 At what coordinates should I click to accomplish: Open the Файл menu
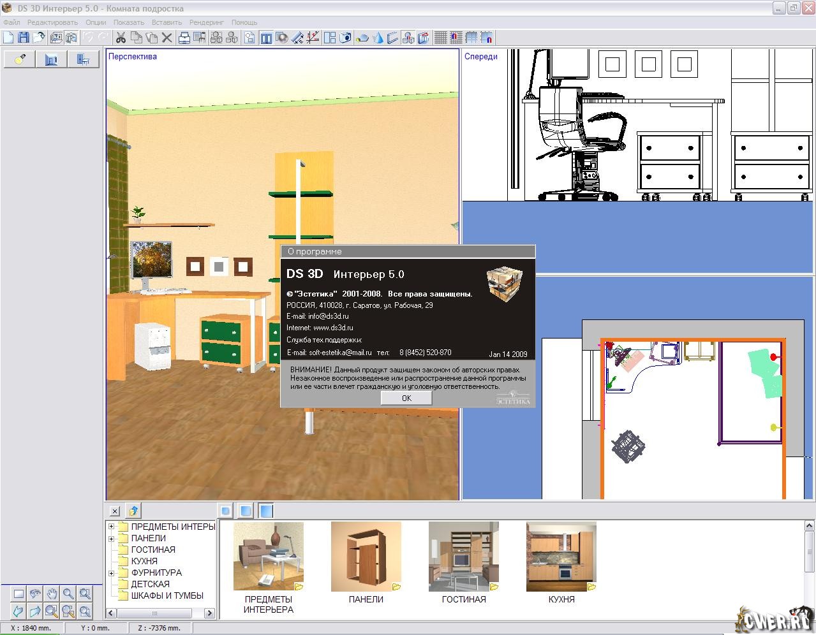click(11, 22)
